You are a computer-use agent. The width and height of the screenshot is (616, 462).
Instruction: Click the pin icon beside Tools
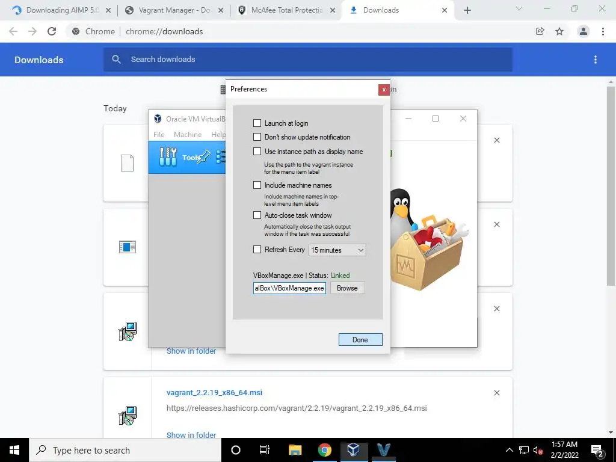point(203,157)
